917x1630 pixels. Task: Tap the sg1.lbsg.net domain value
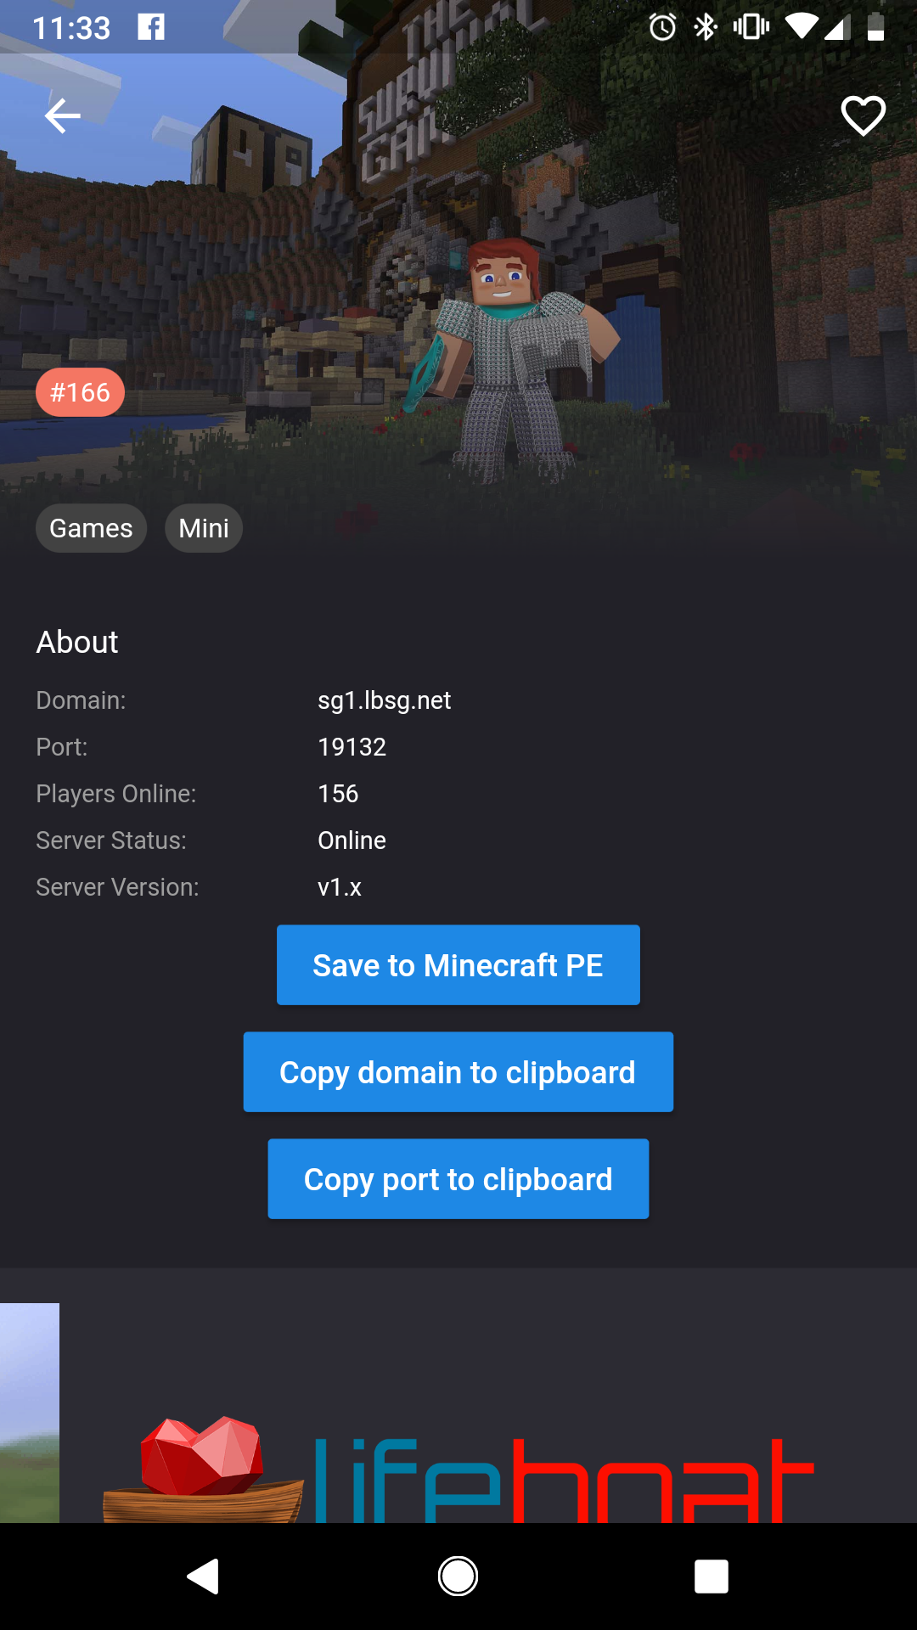[384, 700]
